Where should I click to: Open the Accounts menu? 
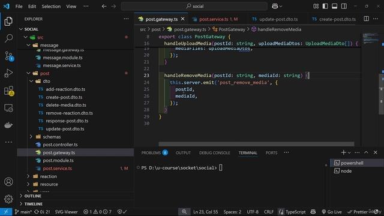coord(8,182)
